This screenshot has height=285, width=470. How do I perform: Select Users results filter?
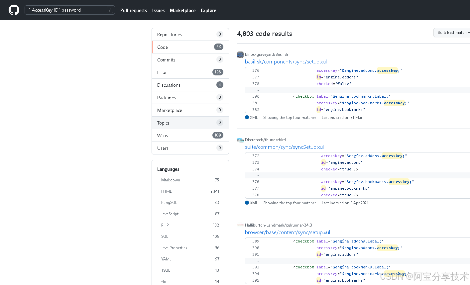(190, 148)
